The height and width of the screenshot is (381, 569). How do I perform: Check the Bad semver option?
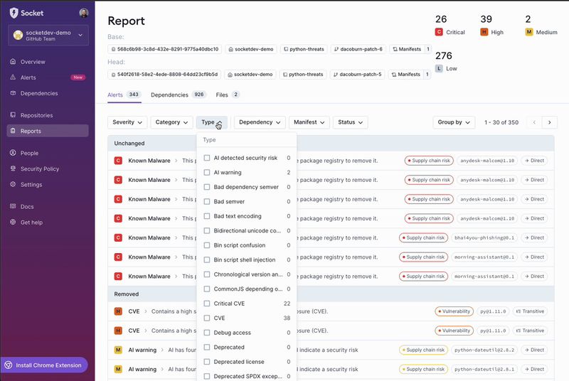[207, 202]
